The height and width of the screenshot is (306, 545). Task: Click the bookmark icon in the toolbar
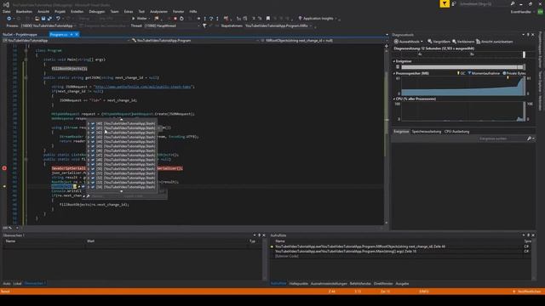click(x=268, y=19)
